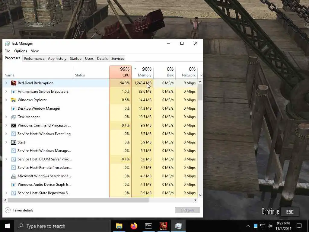Open File Explorer from the taskbar
Image resolution: width=309 pixels, height=232 pixels.
pos(119,226)
